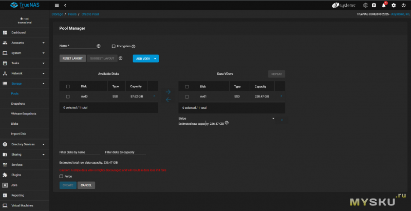411x211 pixels.
Task: Click the Repeat button
Action: (276, 74)
